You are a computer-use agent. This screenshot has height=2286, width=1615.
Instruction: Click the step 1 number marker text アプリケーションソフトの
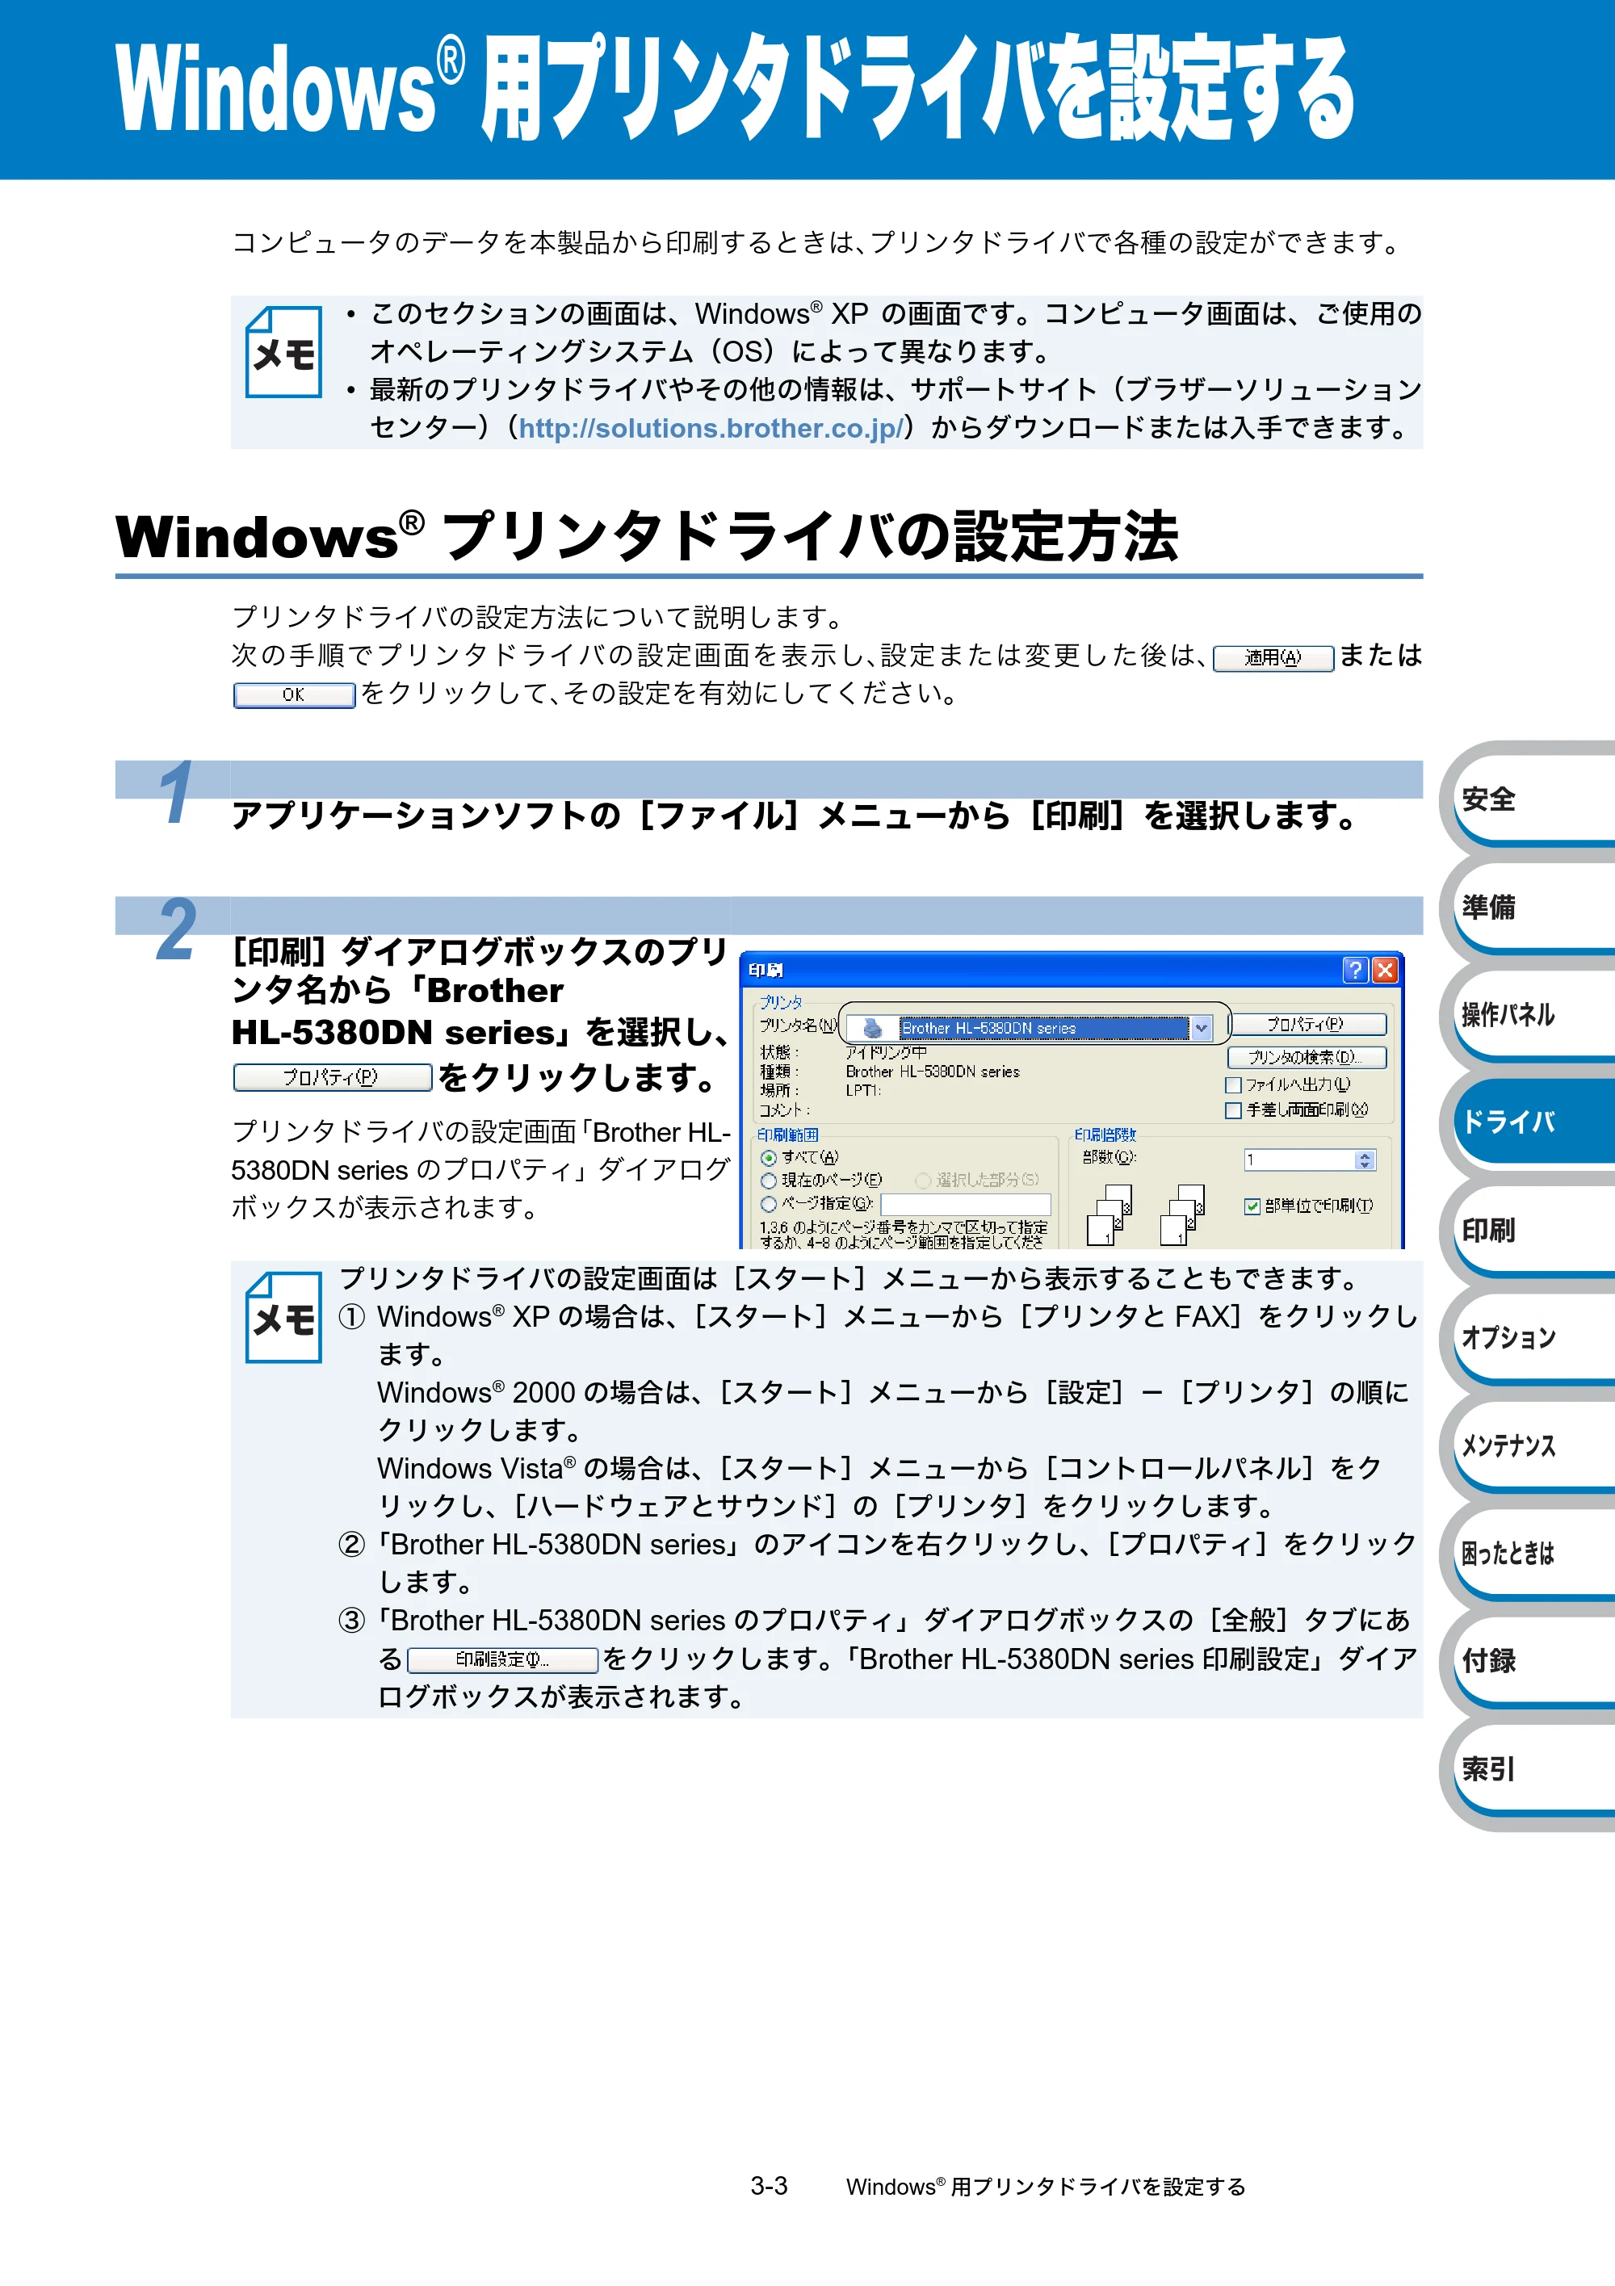[426, 816]
